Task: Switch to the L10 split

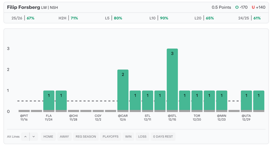Action: click(x=159, y=18)
